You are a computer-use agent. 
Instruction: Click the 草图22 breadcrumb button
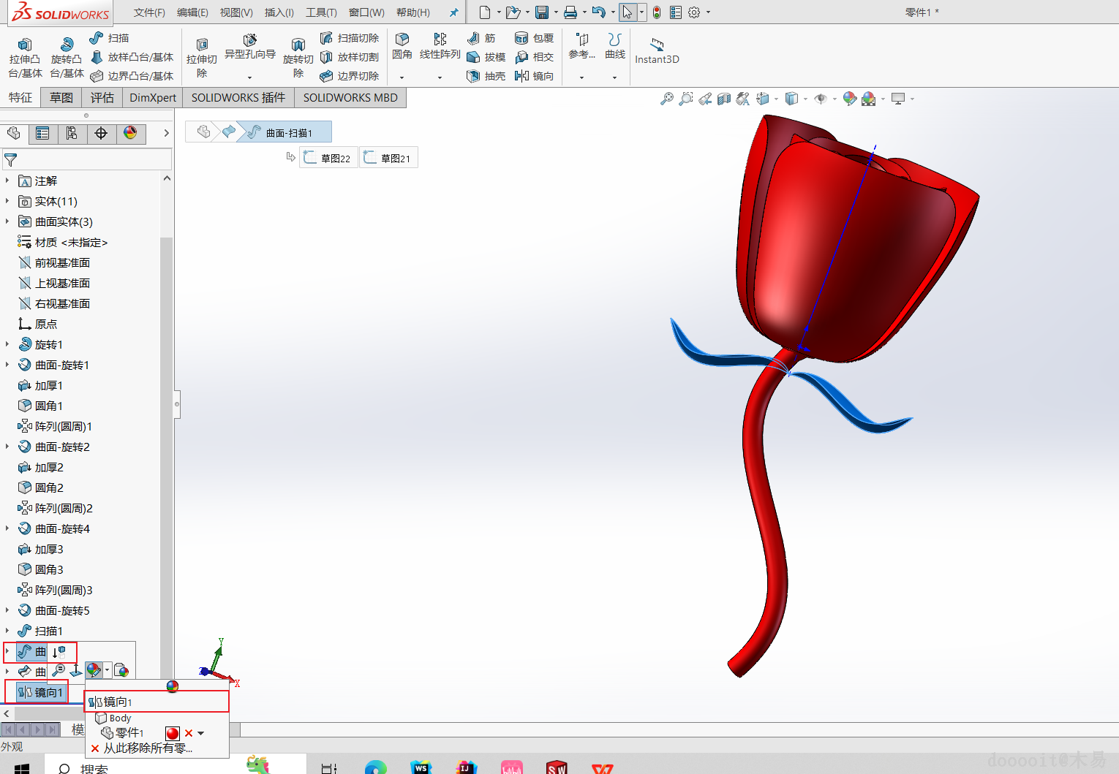(328, 158)
